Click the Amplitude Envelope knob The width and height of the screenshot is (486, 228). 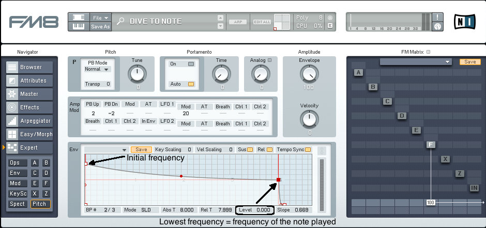coord(309,74)
